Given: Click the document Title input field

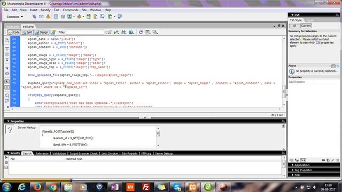Looking at the screenshot, I should pyautogui.click(x=85, y=32).
